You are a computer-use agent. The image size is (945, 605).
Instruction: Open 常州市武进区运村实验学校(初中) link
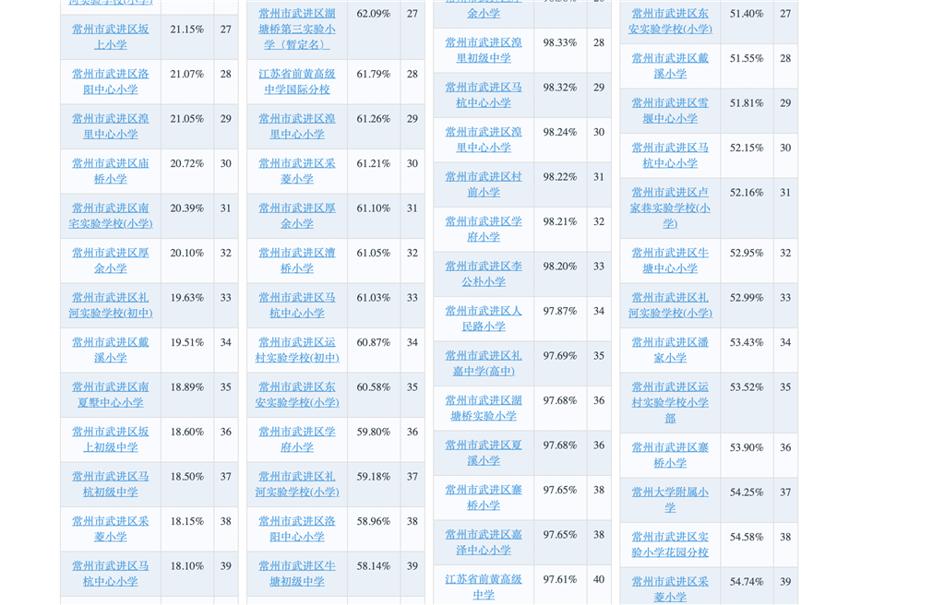297,350
